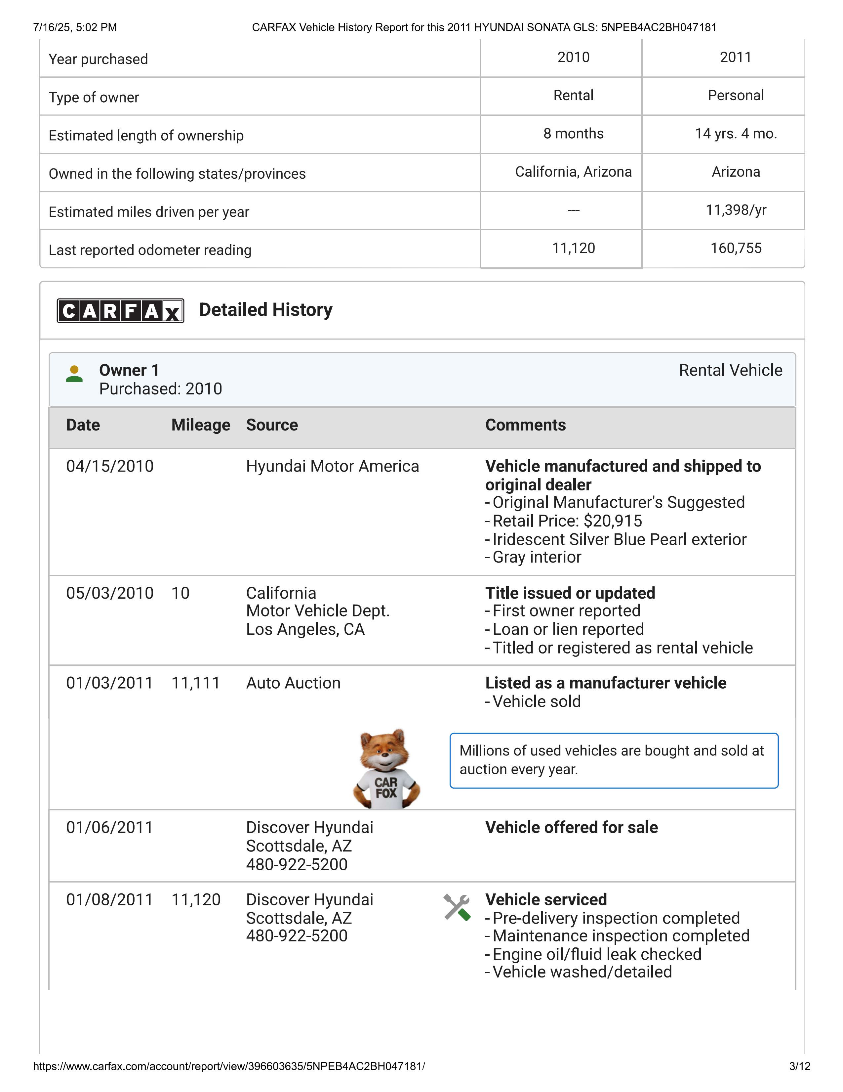Image resolution: width=843 pixels, height=1092 pixels.
Task: Select the Date column header
Action: (83, 425)
